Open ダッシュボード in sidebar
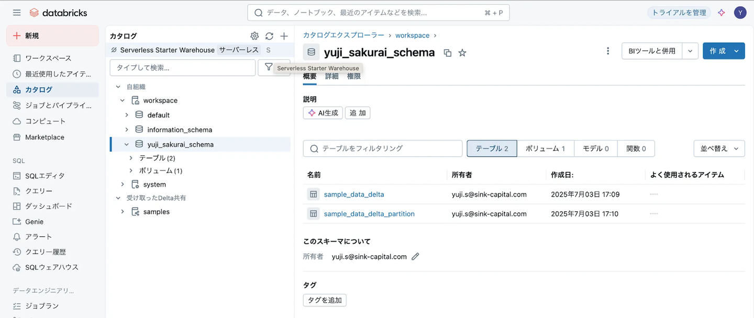This screenshot has height=318, width=754. click(52, 206)
